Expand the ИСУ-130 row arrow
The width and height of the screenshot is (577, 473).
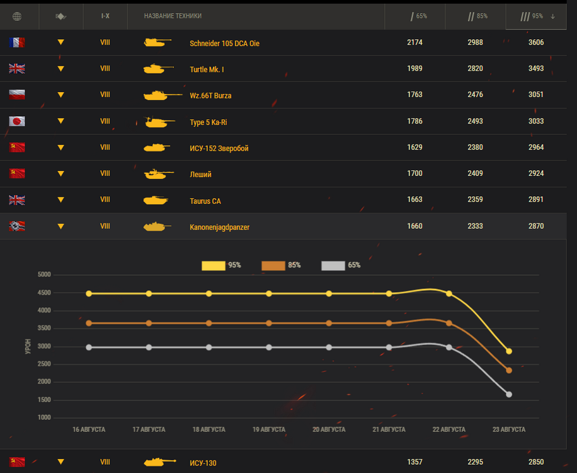coord(60,462)
